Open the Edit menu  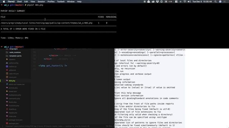26,1
